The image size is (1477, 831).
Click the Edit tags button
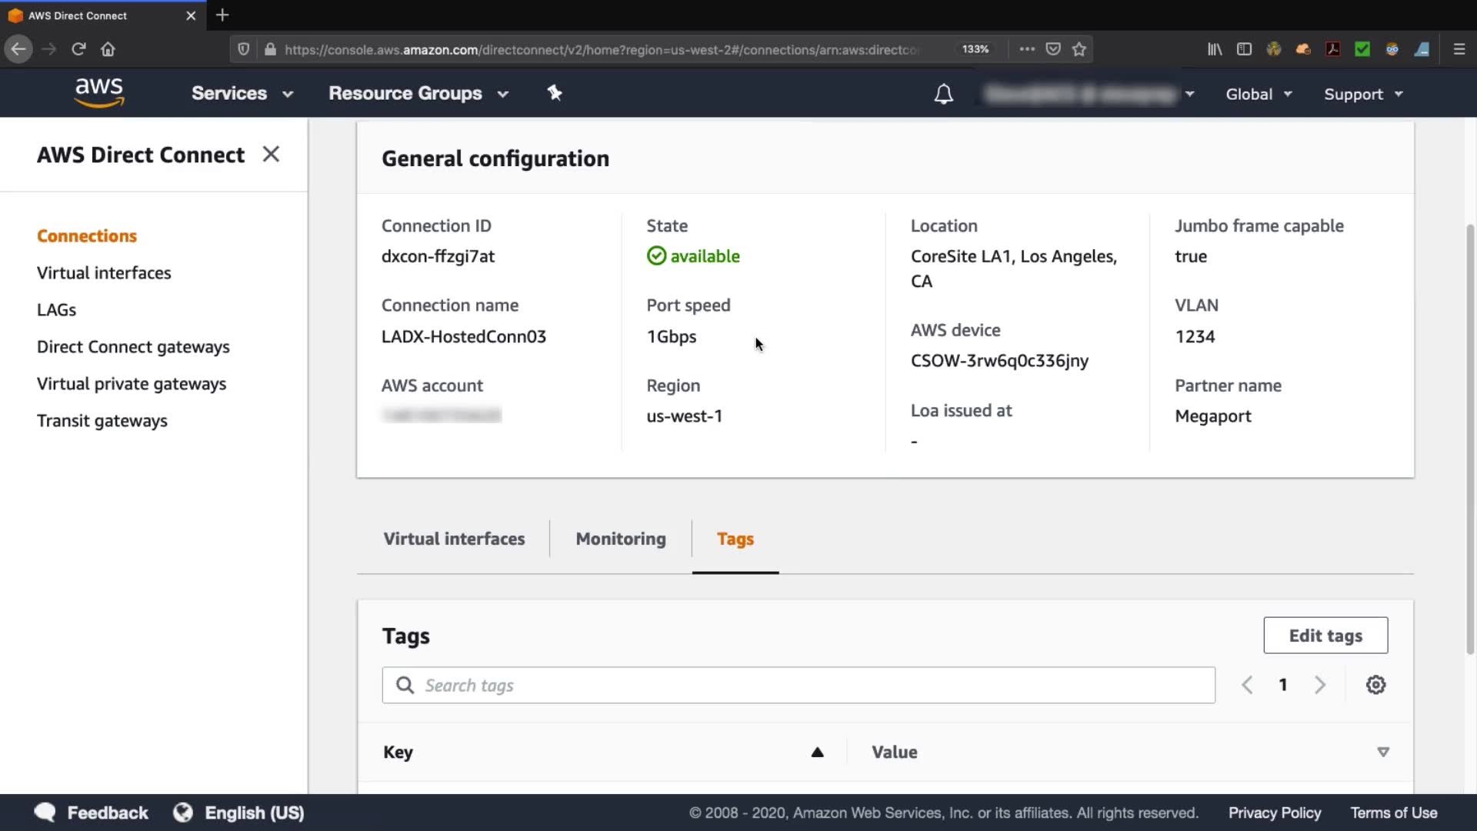(x=1325, y=636)
